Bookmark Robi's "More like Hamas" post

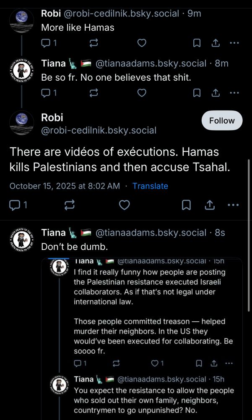tap(196, 43)
